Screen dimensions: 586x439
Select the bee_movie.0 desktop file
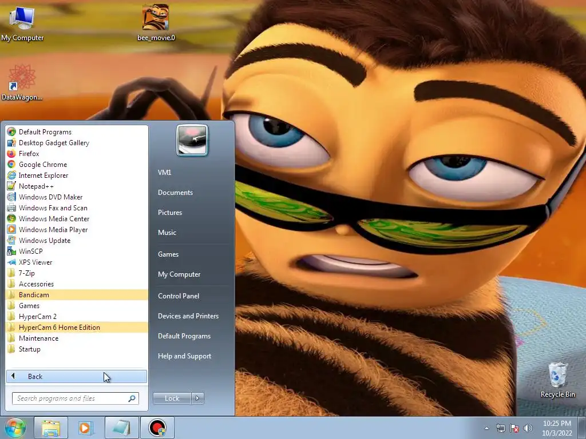156,22
